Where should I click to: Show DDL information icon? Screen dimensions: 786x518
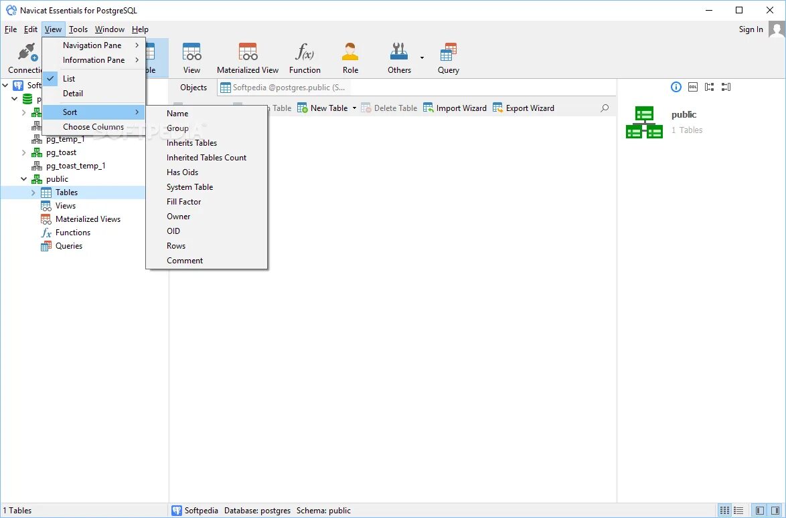coord(693,87)
